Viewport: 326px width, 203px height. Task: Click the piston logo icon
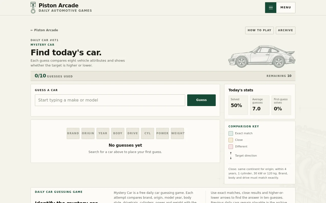click(x=33, y=8)
